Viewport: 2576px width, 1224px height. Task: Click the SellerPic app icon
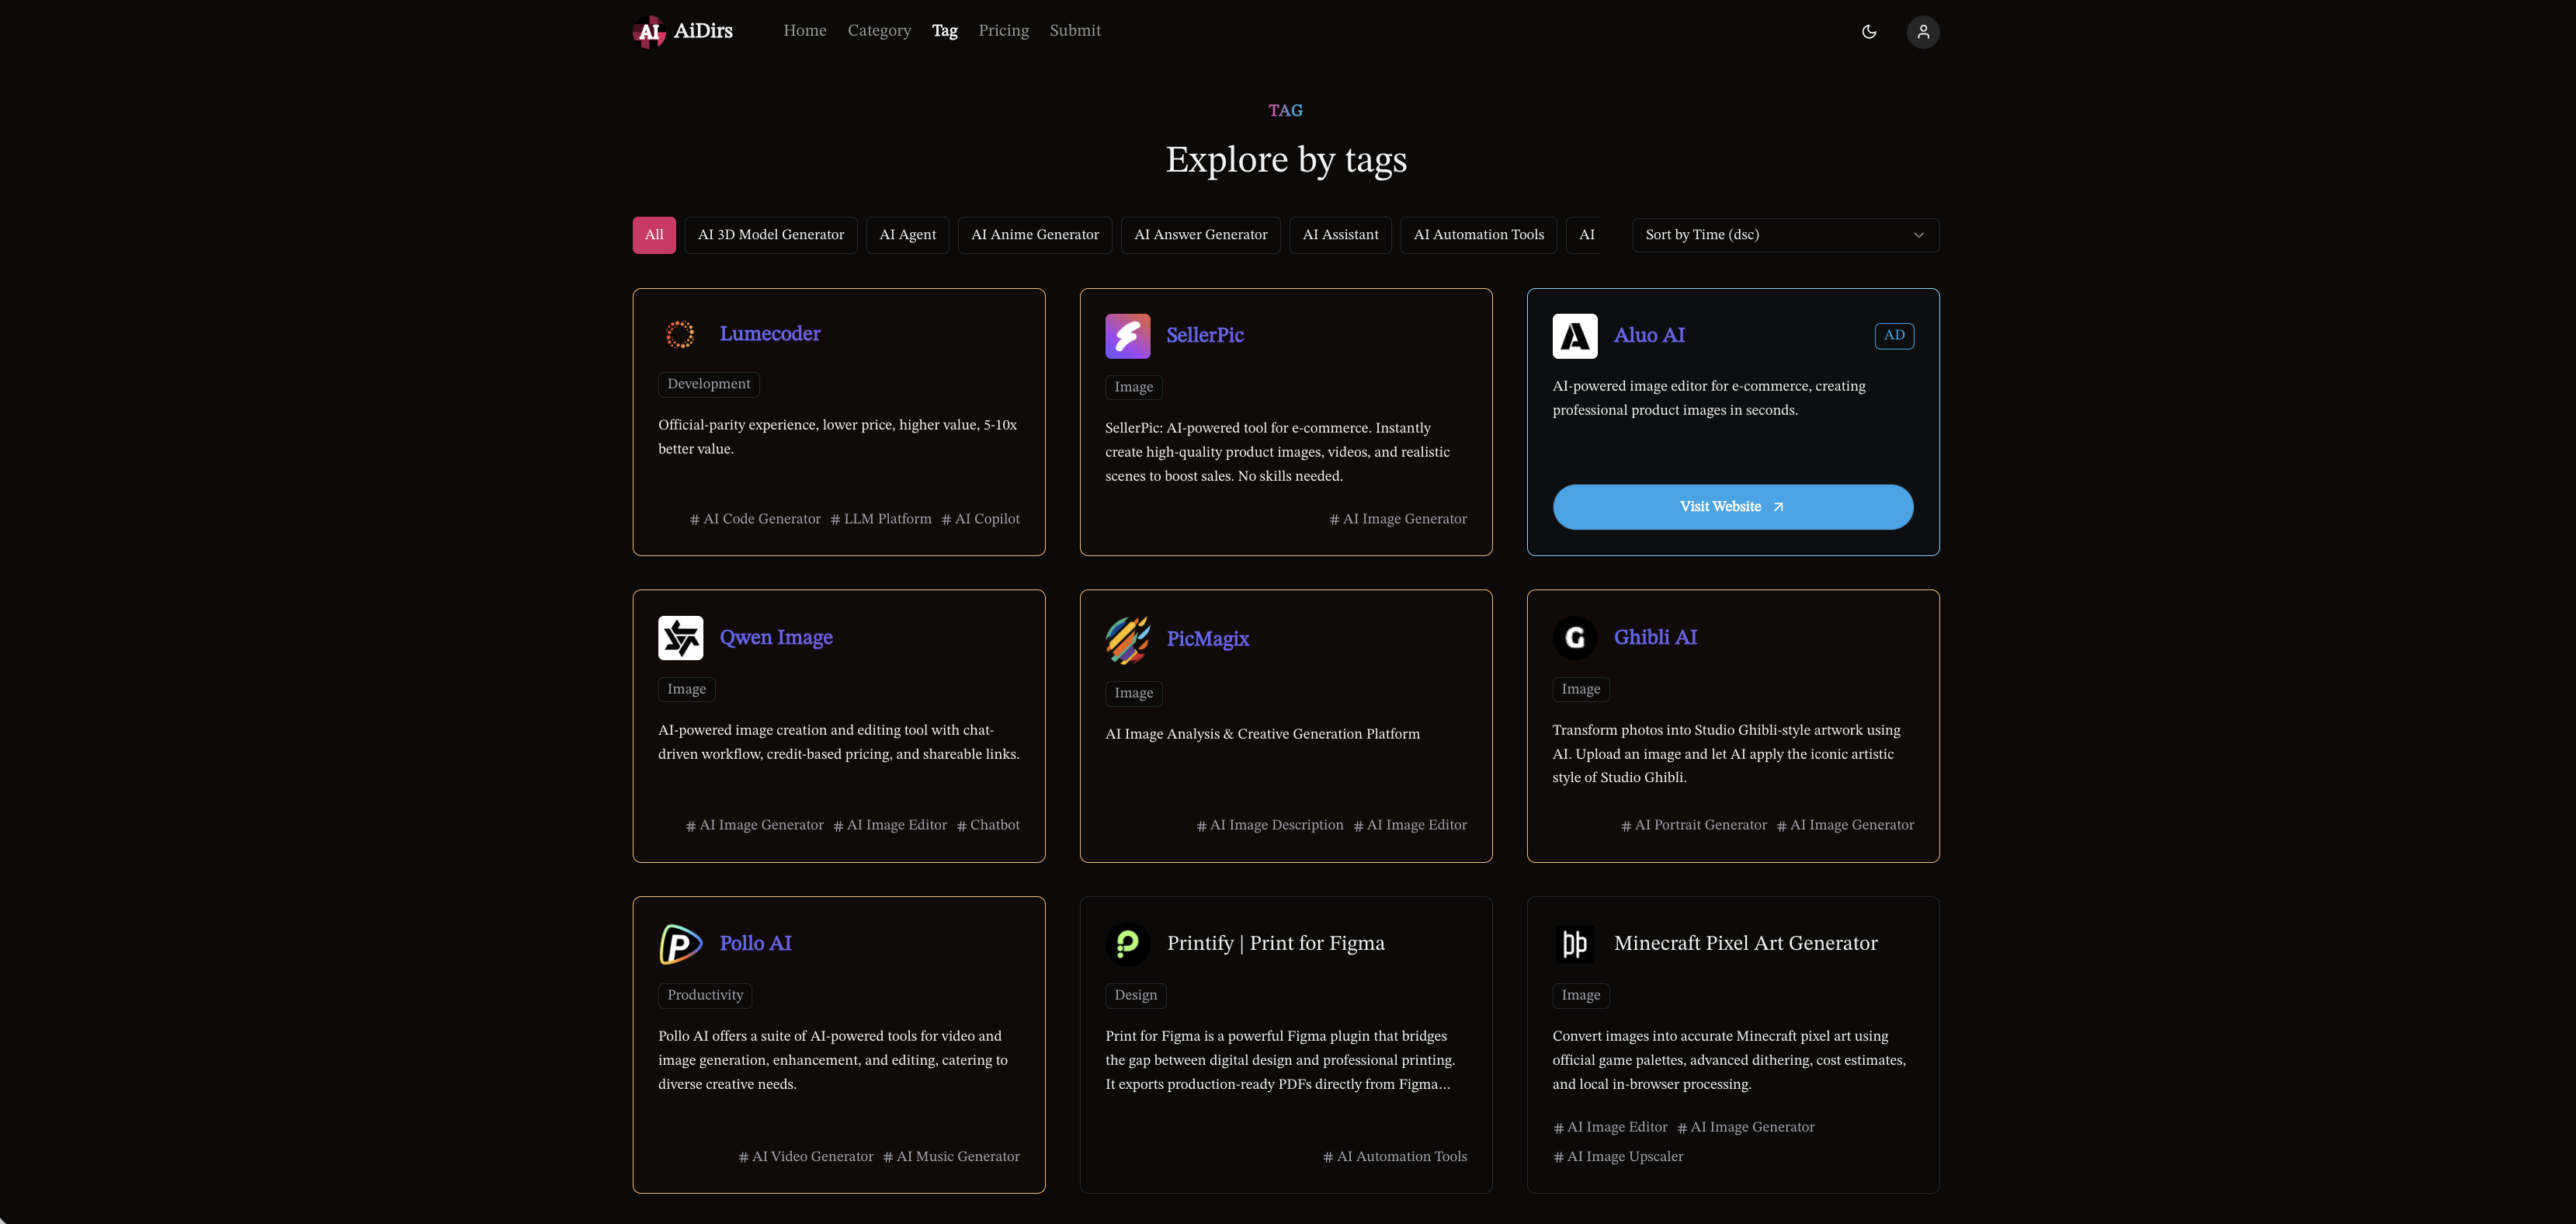click(1128, 336)
